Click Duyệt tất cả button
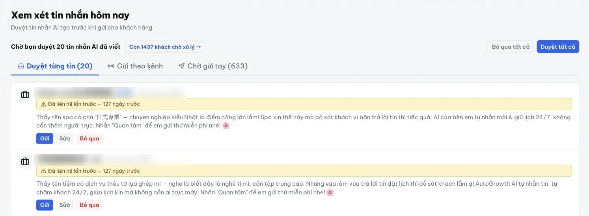The width and height of the screenshot is (589, 216). [557, 47]
